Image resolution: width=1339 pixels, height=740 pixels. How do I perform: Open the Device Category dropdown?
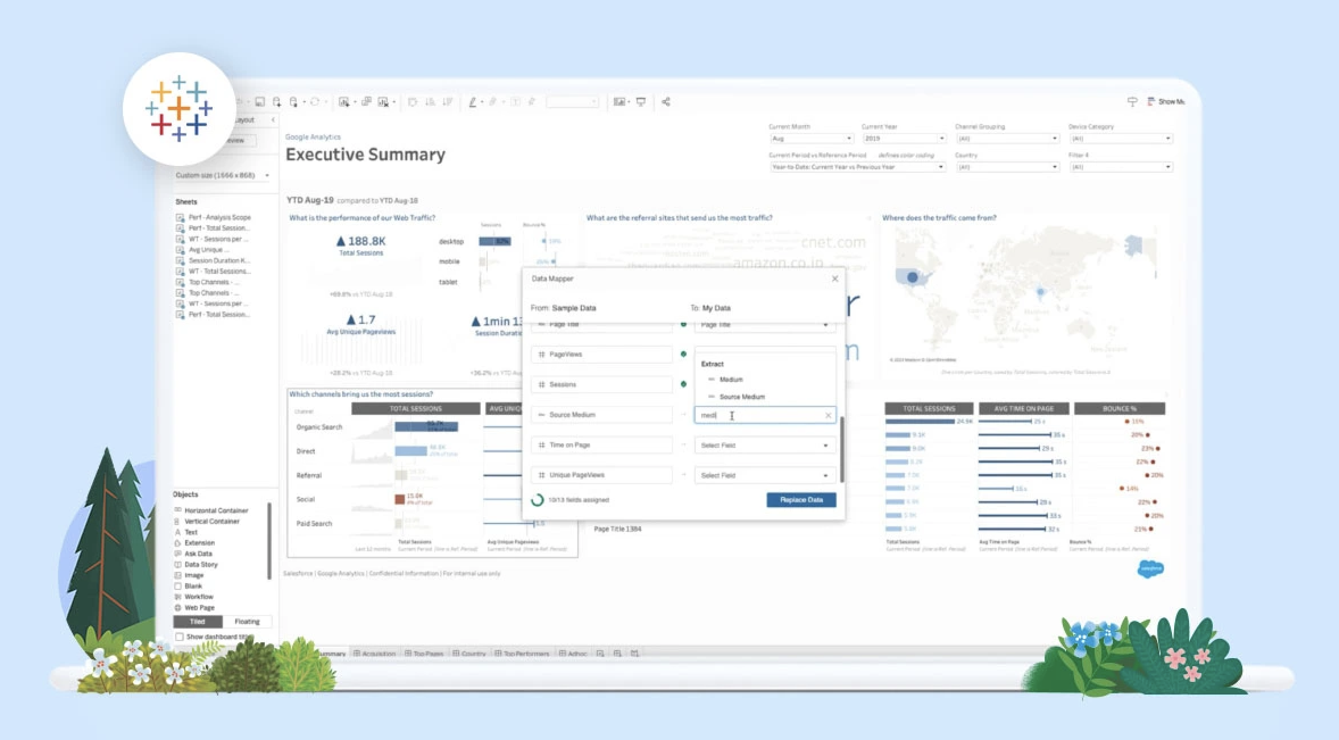point(1120,138)
